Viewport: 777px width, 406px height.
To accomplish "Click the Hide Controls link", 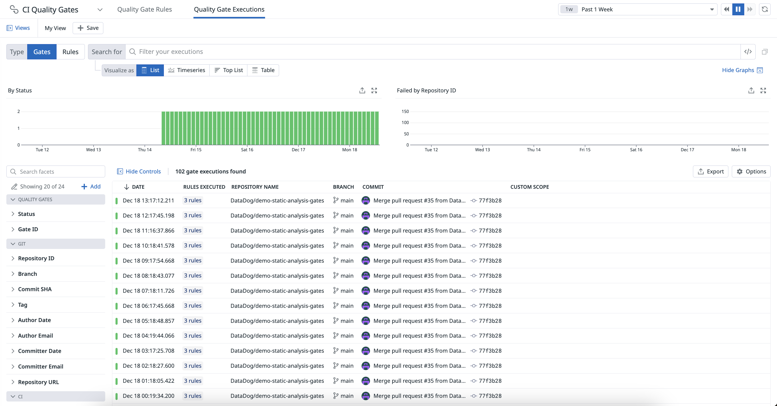I will (139, 171).
